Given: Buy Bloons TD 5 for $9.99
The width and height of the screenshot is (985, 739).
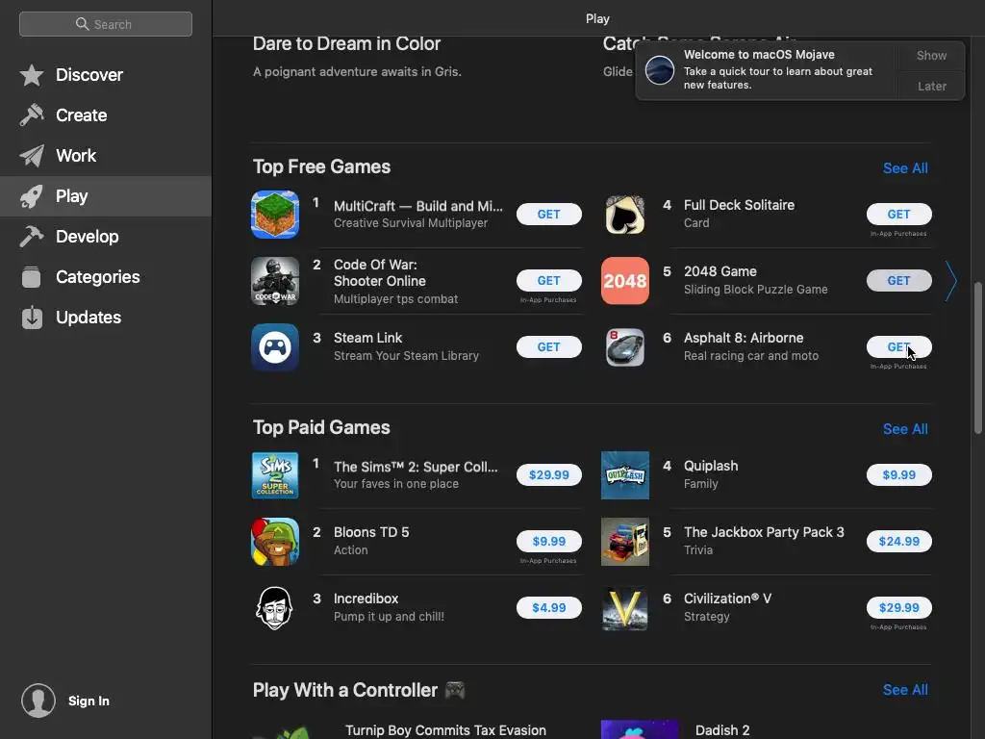Looking at the screenshot, I should tap(548, 541).
